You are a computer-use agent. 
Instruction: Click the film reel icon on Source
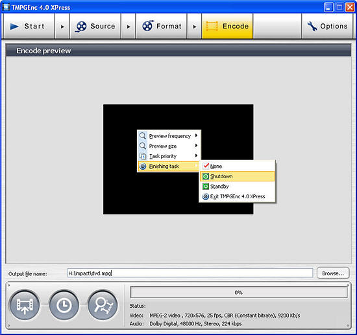click(81, 27)
